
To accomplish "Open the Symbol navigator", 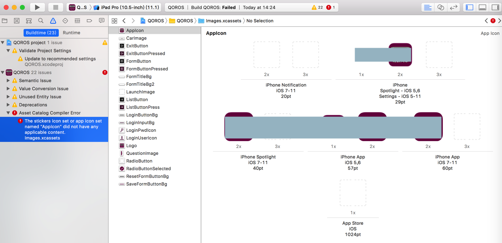I will tap(29, 21).
